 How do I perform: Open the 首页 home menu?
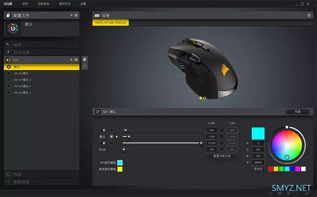tap(25, 4)
